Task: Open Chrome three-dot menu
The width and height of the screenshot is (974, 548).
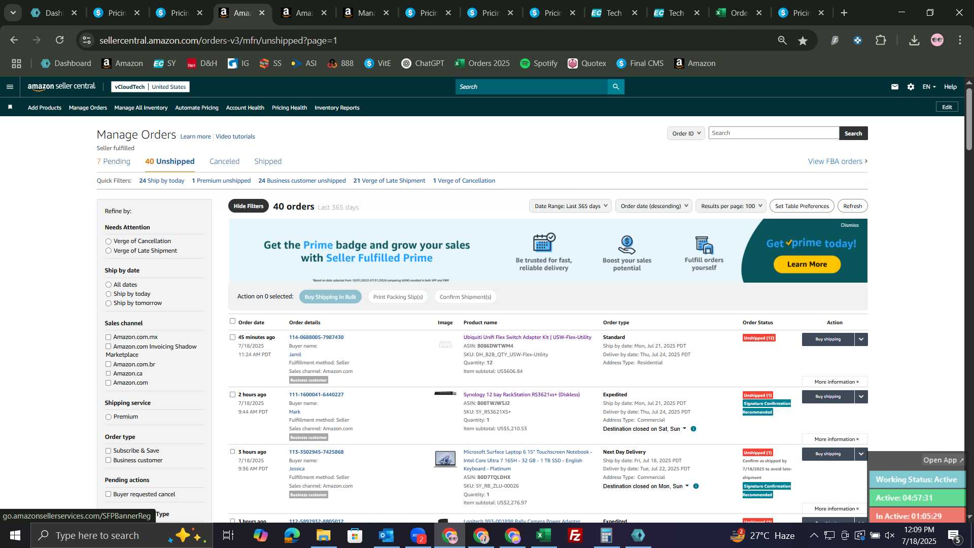Action: [x=960, y=40]
